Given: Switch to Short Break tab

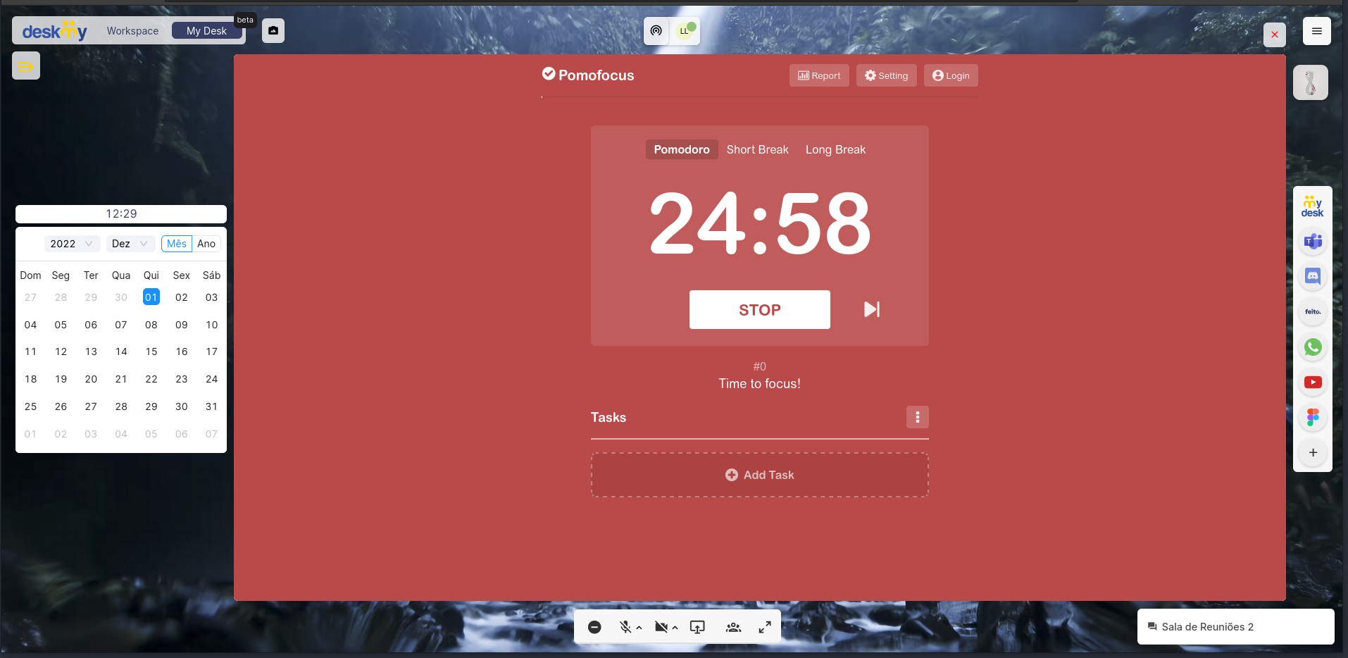Looking at the screenshot, I should coord(757,149).
